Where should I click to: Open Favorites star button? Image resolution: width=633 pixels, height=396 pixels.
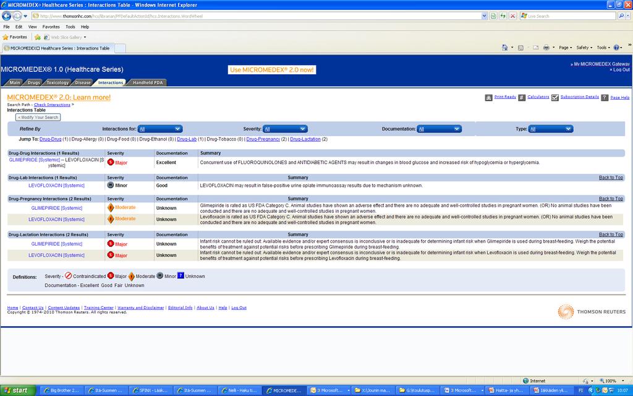pyautogui.click(x=15, y=37)
